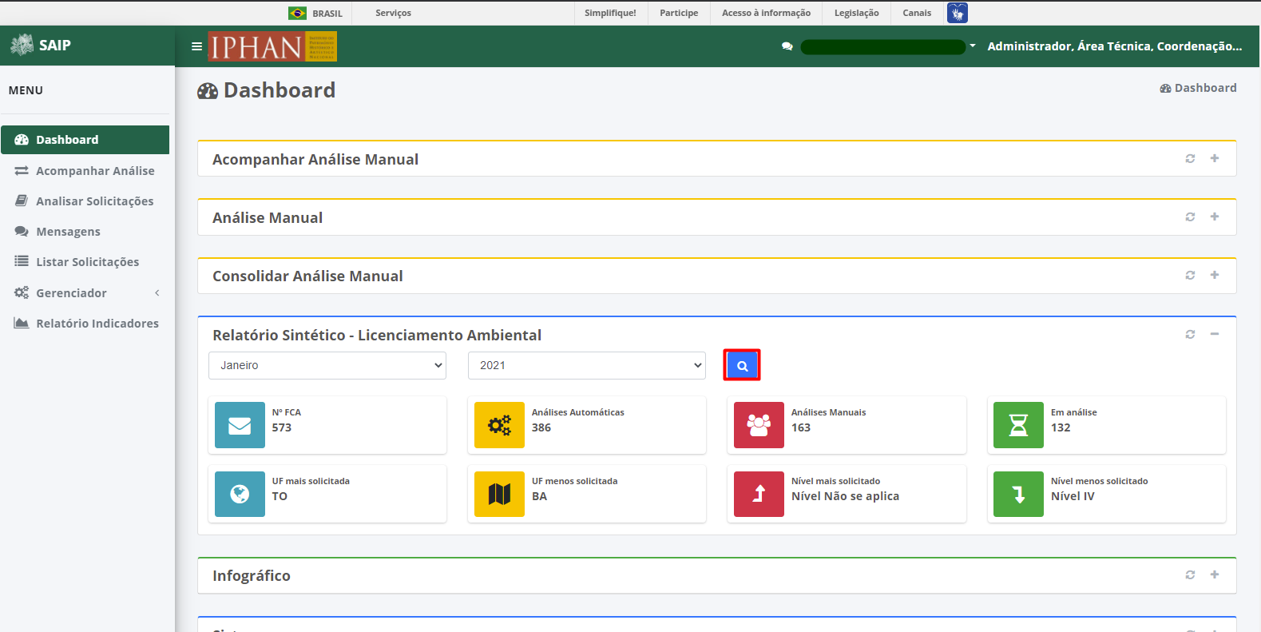Expand the Consolidar Análise Manual panel
1261x632 pixels.
point(1215,275)
